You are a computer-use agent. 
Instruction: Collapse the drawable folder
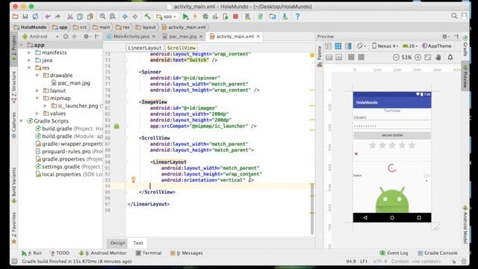pyautogui.click(x=37, y=75)
